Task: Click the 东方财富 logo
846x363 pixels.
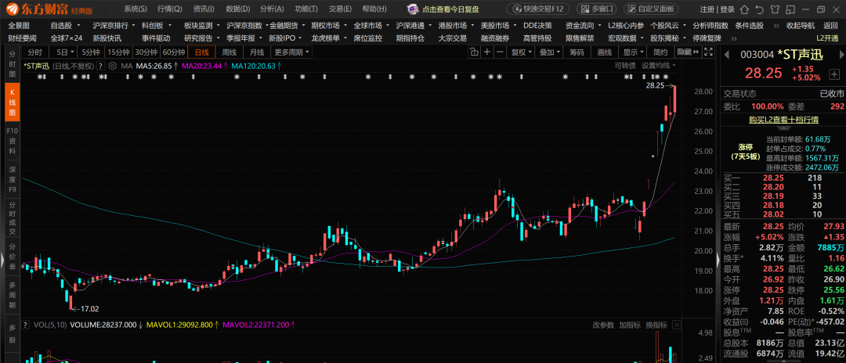Action: click(x=51, y=9)
